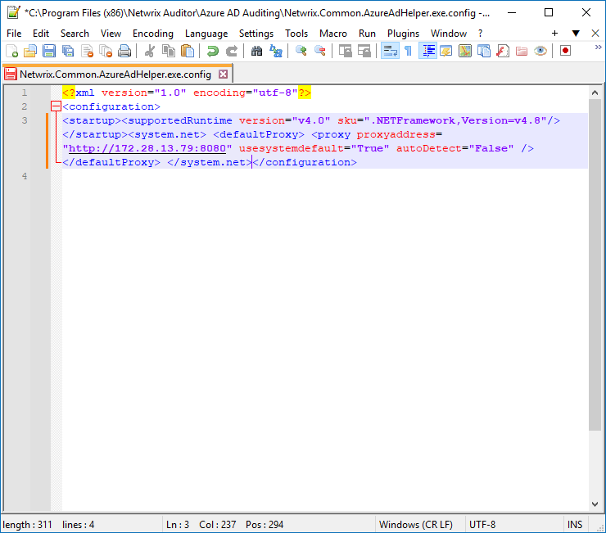
Task: Open the Document List panel icon
Action: coord(484,51)
